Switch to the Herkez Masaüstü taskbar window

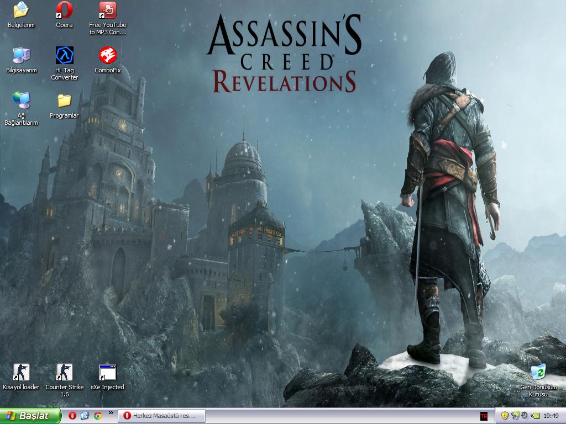(161, 416)
